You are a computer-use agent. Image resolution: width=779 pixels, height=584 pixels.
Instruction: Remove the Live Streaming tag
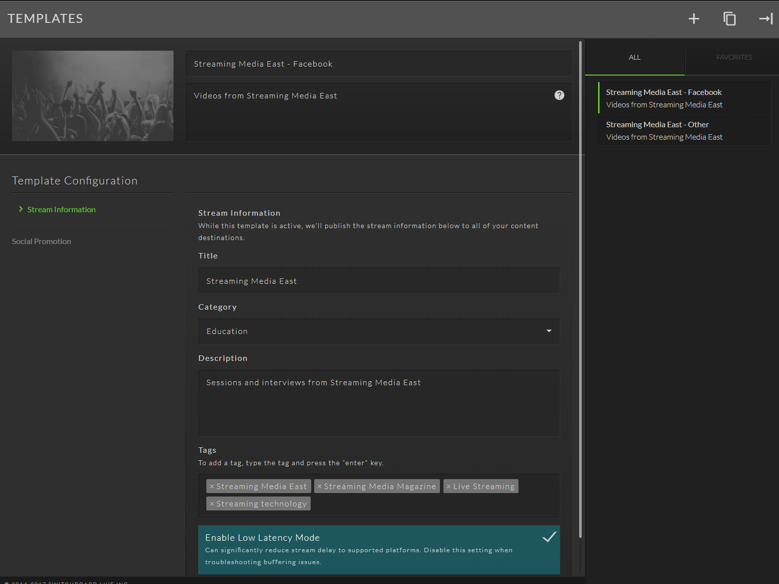pos(448,487)
